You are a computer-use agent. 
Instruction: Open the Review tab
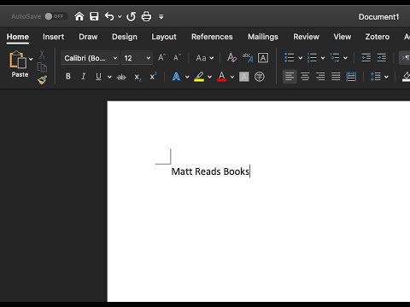pyautogui.click(x=306, y=37)
